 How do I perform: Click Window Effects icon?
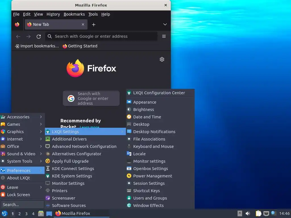129,205
